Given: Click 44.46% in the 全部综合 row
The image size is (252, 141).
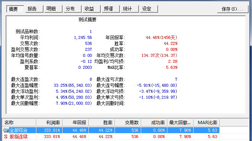Looking at the screenshot, I should (79, 130).
